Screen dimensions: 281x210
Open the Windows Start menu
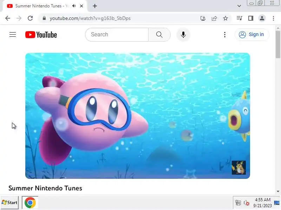coord(10,203)
